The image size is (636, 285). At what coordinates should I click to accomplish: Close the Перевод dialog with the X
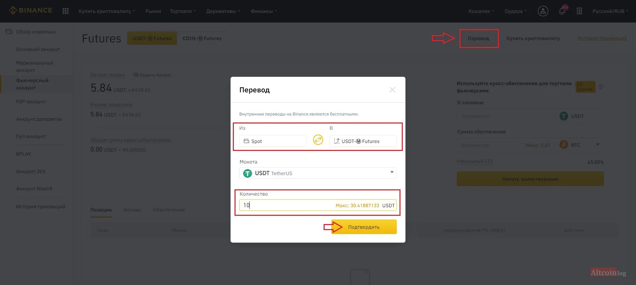click(x=392, y=90)
